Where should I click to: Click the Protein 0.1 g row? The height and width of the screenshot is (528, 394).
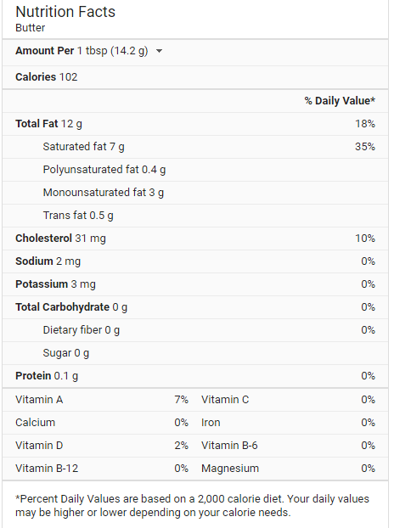[195, 376]
